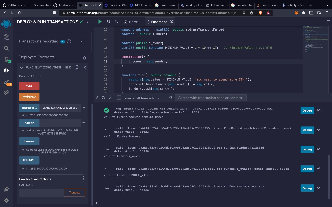Delete all deployed contracts with trash icon
This screenshot has height=207, width=332.
84,58
